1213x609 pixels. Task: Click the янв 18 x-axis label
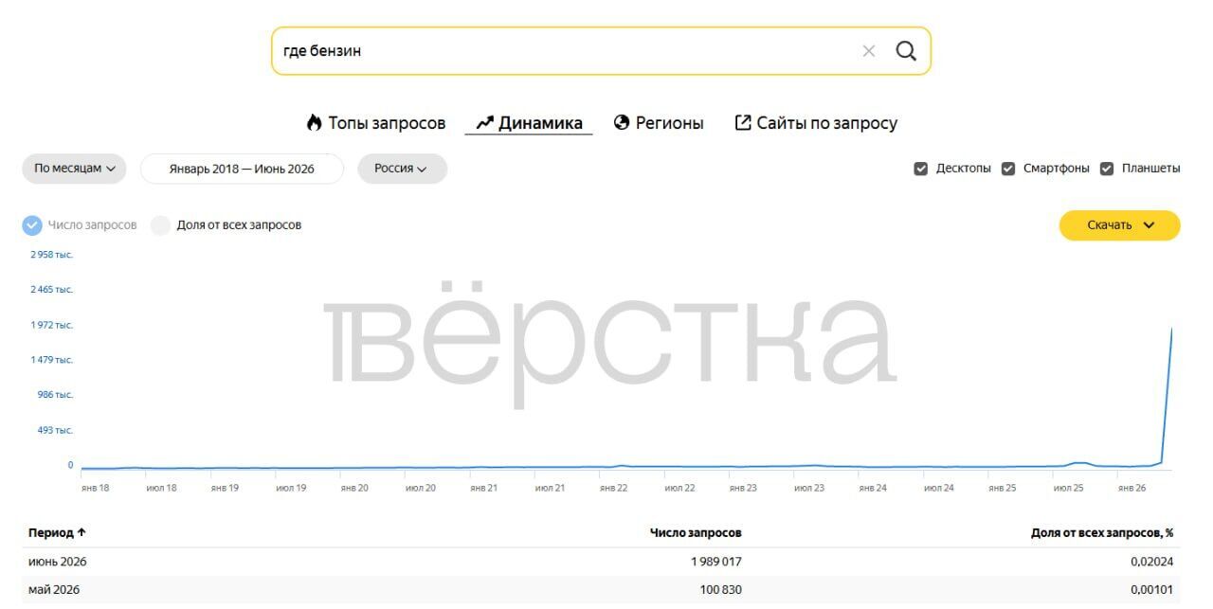tap(96, 488)
